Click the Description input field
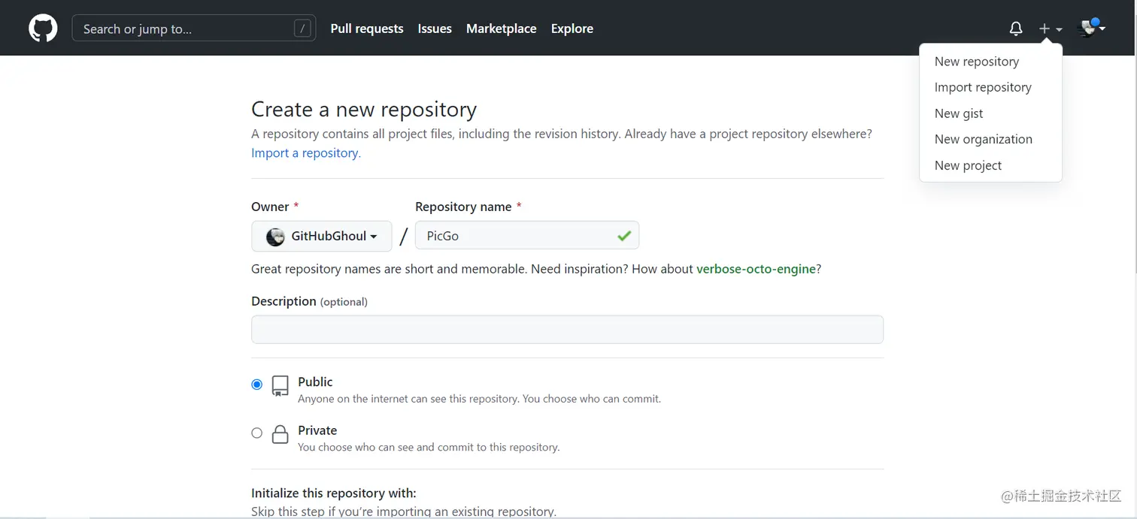The width and height of the screenshot is (1137, 519). click(x=567, y=330)
